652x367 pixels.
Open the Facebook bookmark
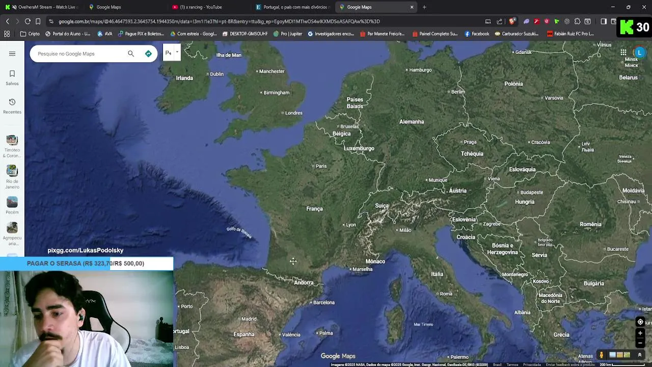[x=477, y=34]
